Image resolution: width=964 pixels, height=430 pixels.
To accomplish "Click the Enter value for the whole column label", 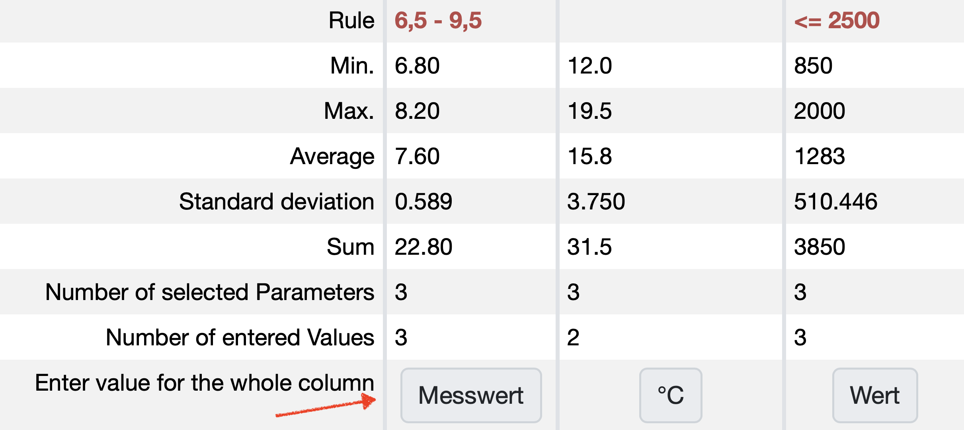I will (205, 383).
